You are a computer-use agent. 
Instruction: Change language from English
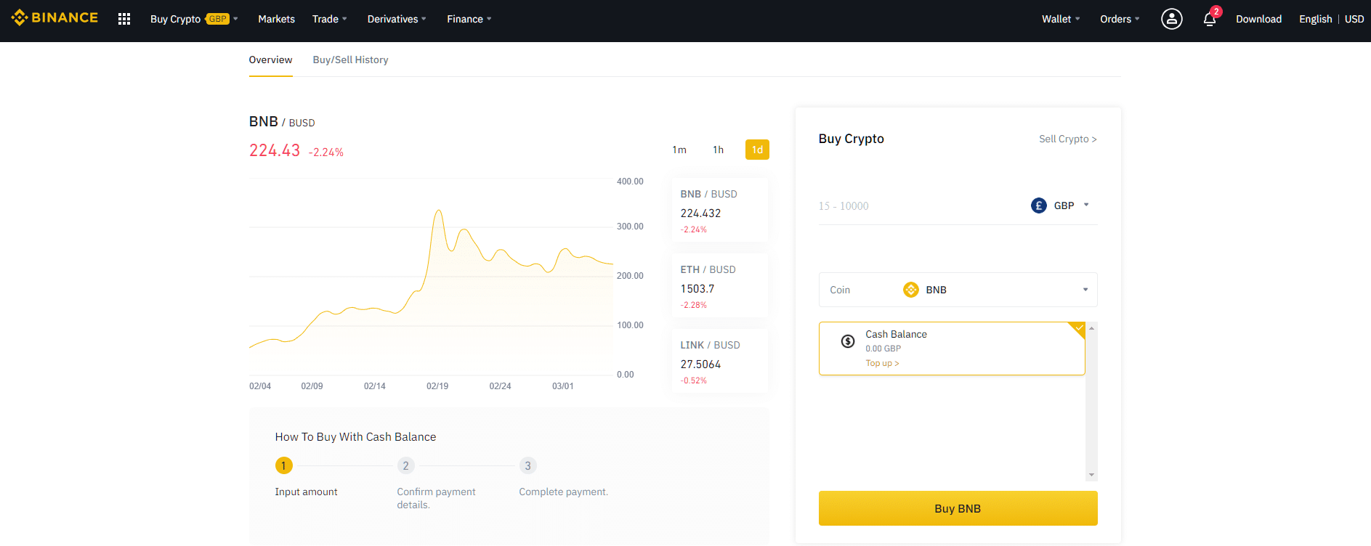(x=1315, y=19)
